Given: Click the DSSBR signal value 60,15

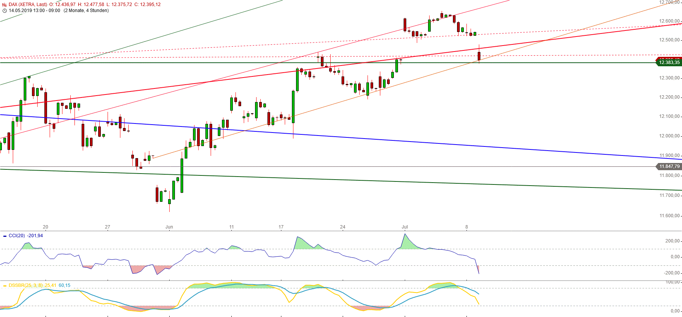Looking at the screenshot, I should [x=64, y=285].
